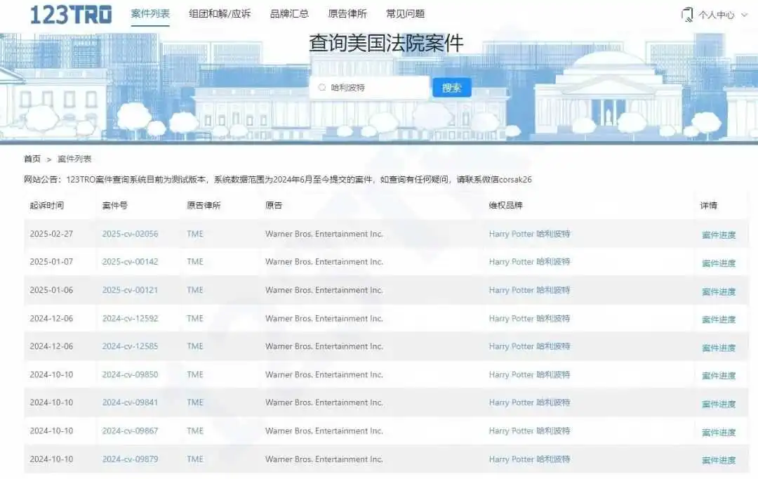Screen dimensions: 758x479
Task: Click plaintiff Warner Bros. in 2025-cv-02056 row
Action: coord(324,234)
